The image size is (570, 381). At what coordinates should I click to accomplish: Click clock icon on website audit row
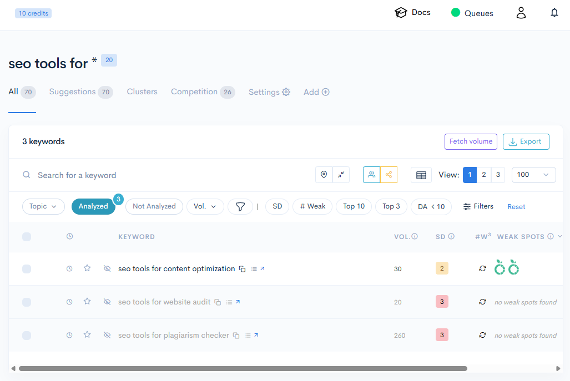pyautogui.click(x=69, y=302)
